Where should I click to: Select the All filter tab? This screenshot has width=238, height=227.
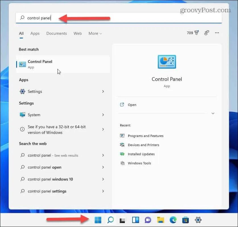[x=21, y=33]
